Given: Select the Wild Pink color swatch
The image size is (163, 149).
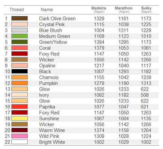Looking at the screenshot, I should click(x=20, y=136).
